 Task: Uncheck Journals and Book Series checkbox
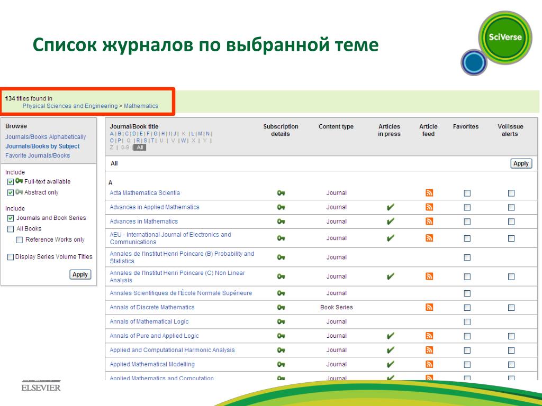[x=11, y=218]
